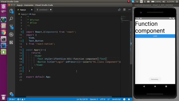The width and height of the screenshot is (179, 101).
Task: Open Visual Studio Code dock icon
Action: [x=4, y=45]
